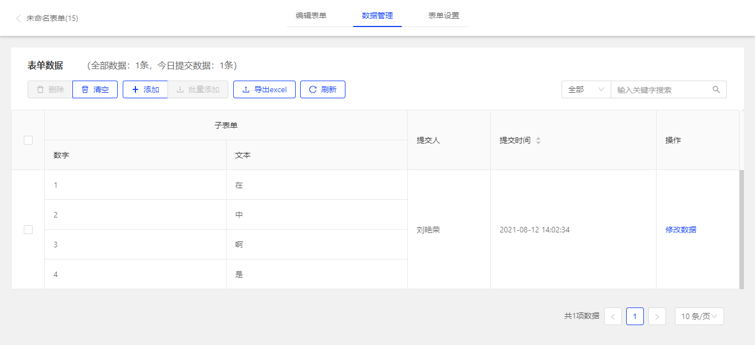Click the table's vertical scrollbar
Image resolution: width=755 pixels, height=345 pixels.
point(742,229)
